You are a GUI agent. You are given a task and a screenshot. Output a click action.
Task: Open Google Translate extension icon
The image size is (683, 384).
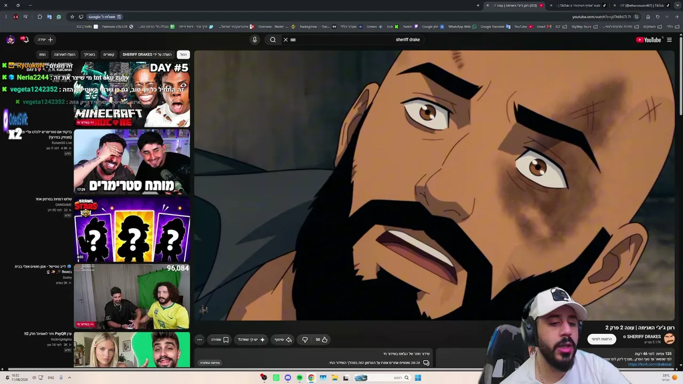coord(49,17)
